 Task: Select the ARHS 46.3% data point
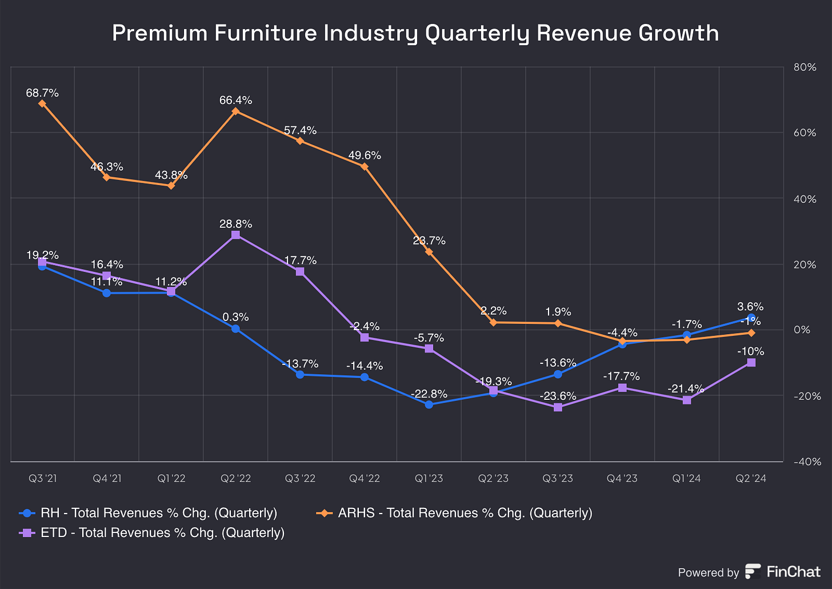point(106,177)
